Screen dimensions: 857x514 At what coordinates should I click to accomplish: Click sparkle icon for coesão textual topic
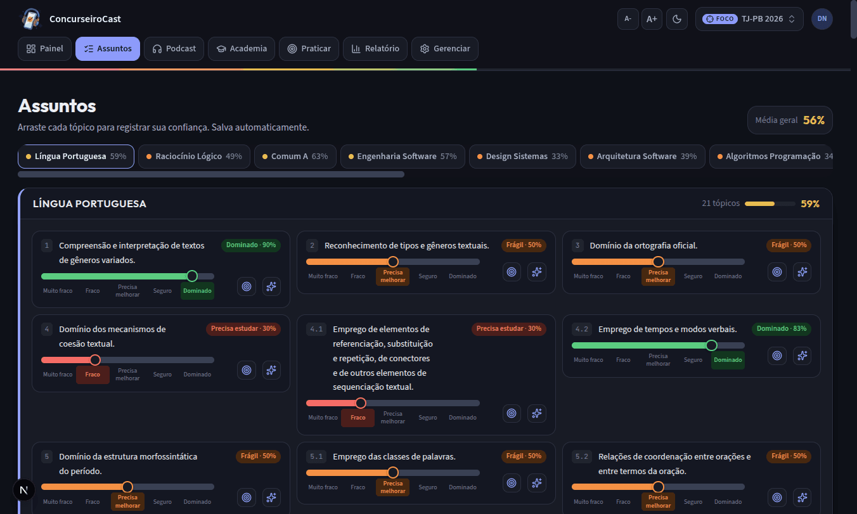tap(271, 370)
